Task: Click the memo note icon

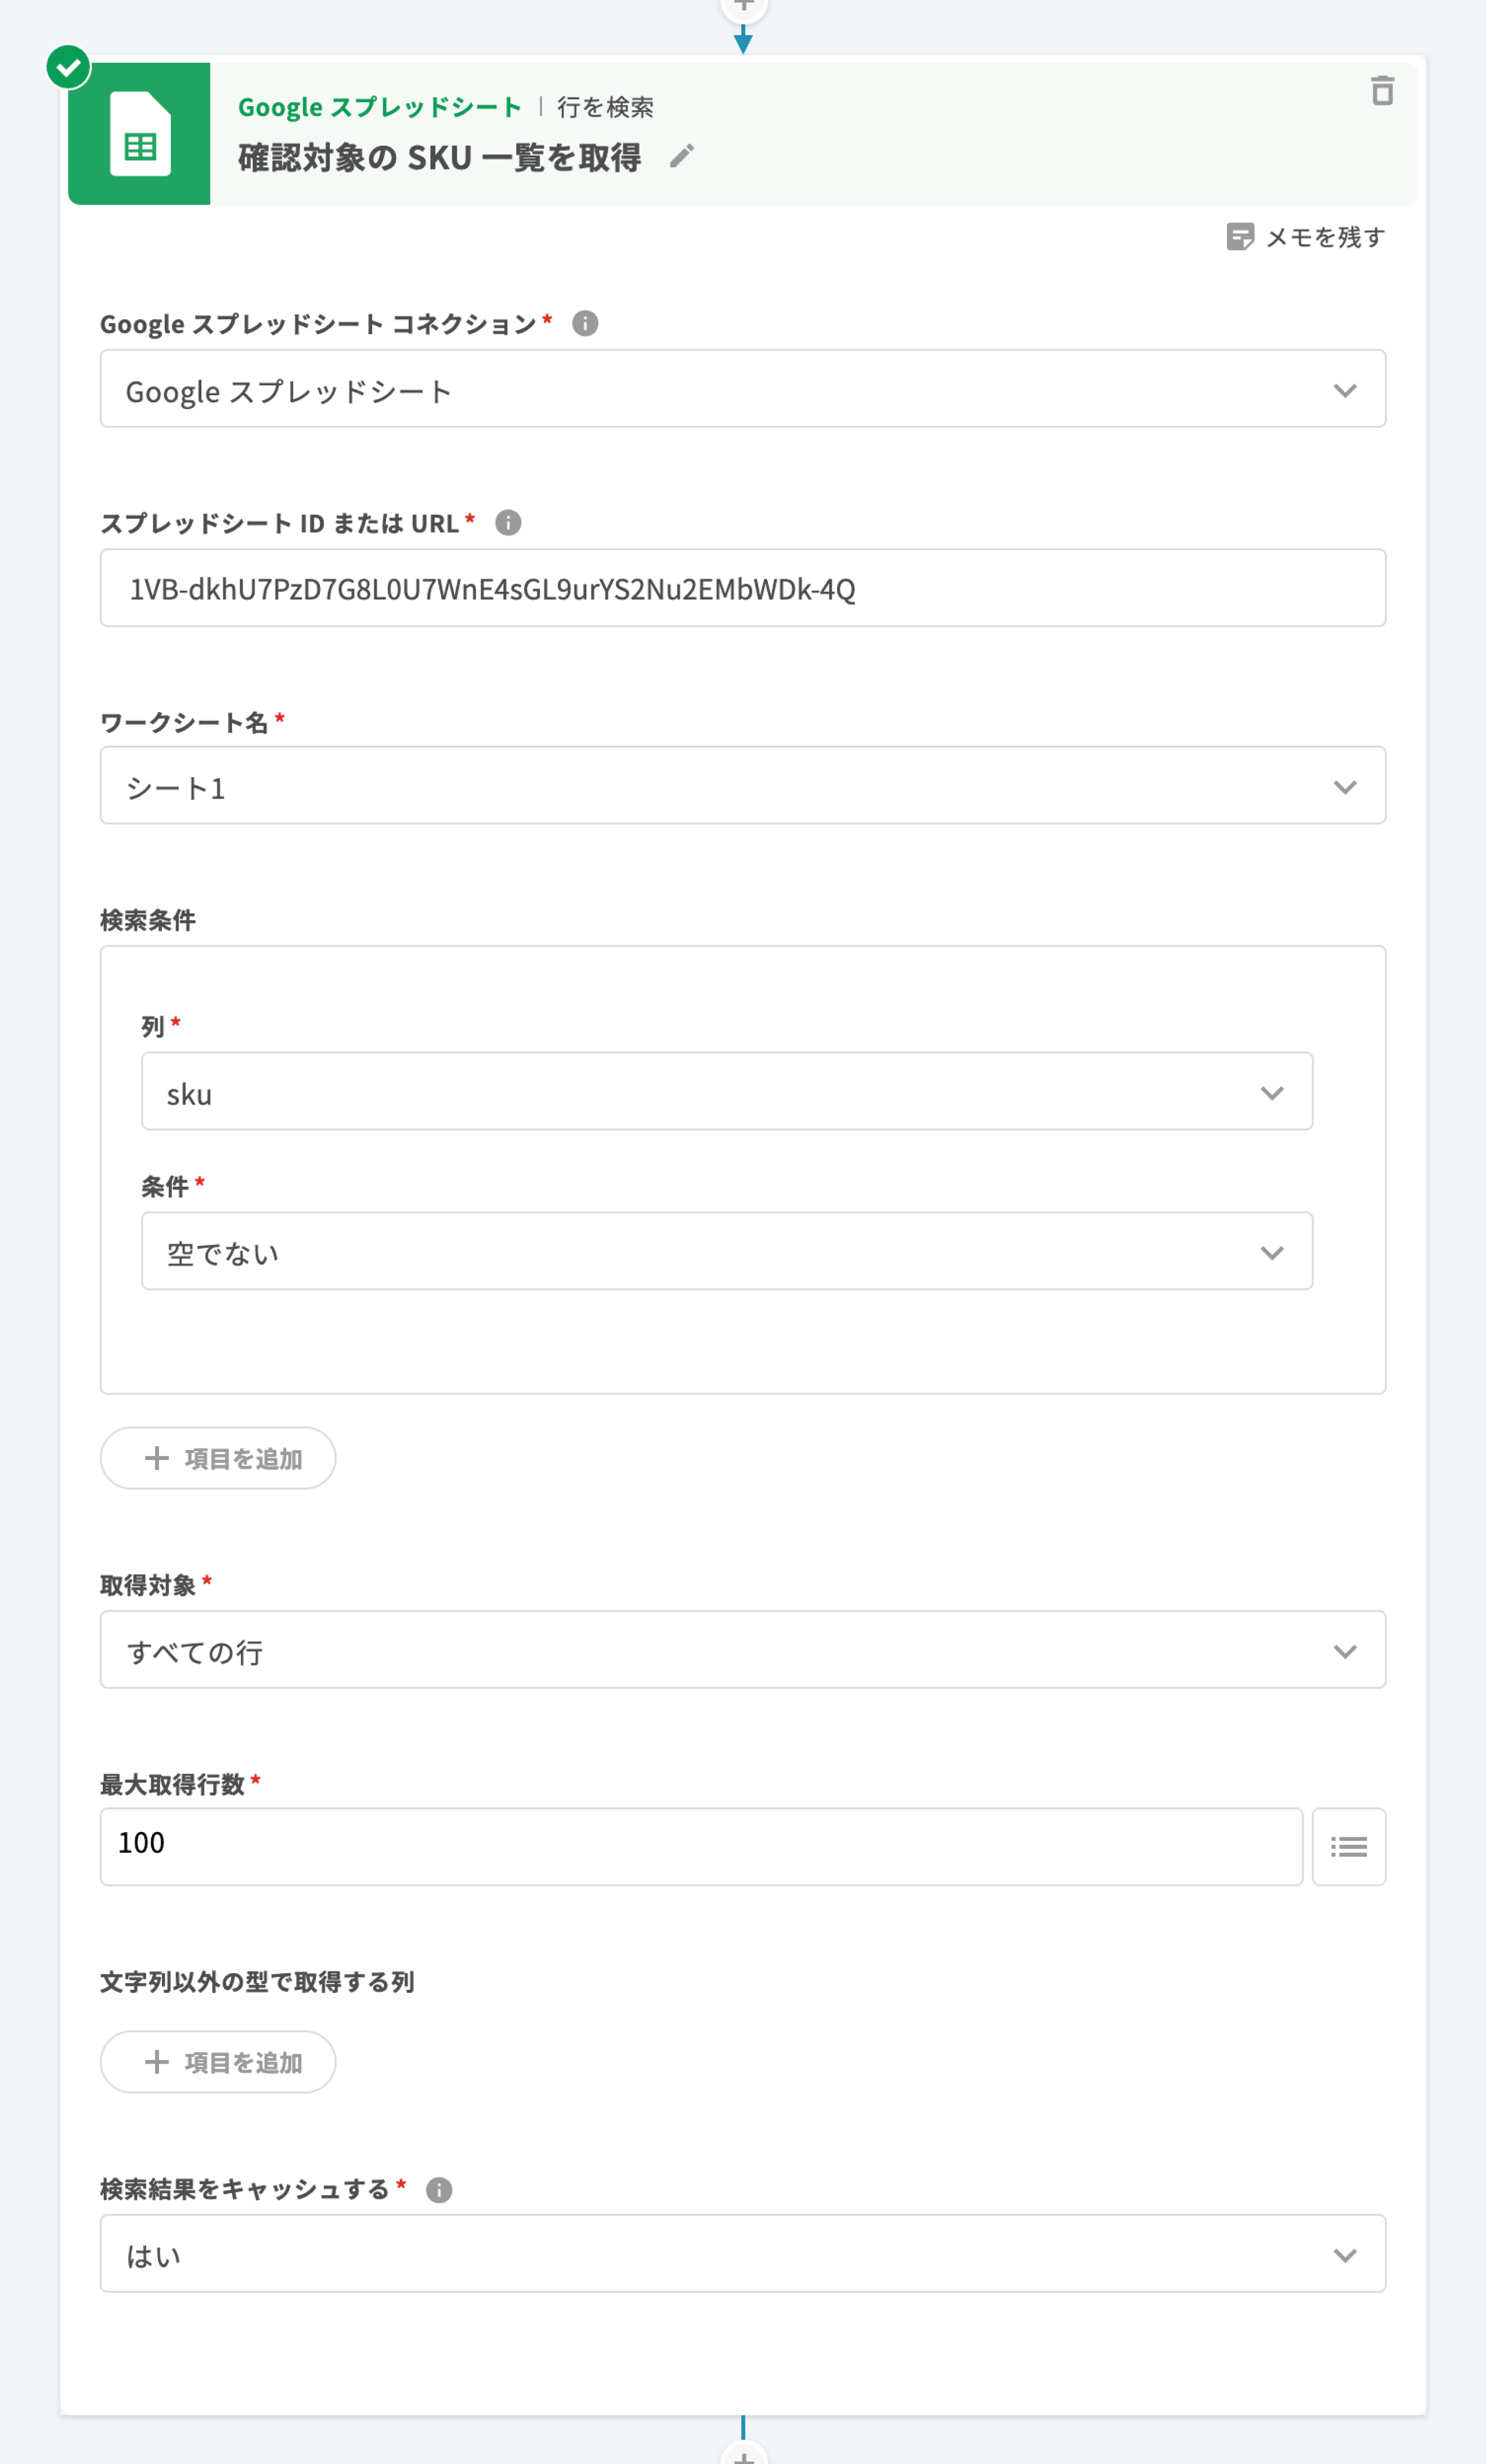Action: point(1240,237)
